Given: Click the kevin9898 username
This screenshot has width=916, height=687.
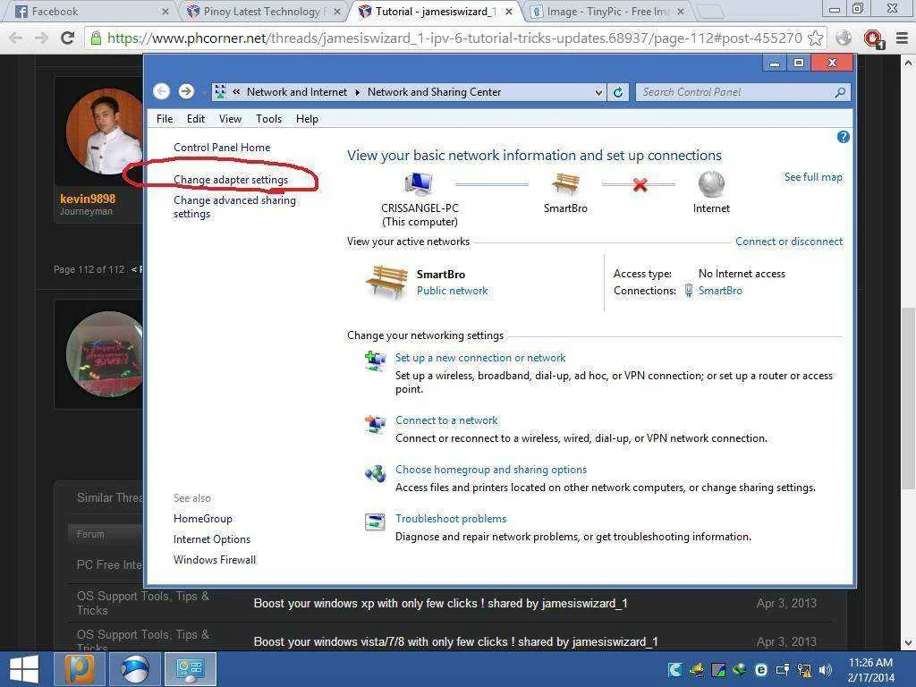Looking at the screenshot, I should (x=88, y=199).
